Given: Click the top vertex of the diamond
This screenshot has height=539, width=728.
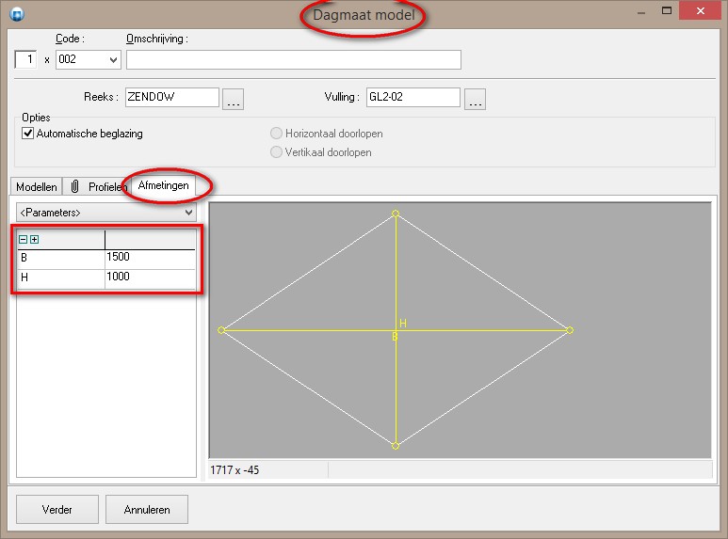Looking at the screenshot, I should (x=396, y=214).
